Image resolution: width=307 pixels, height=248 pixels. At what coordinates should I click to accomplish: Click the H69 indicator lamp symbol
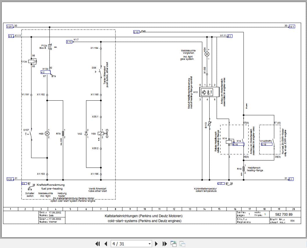tap(47, 133)
